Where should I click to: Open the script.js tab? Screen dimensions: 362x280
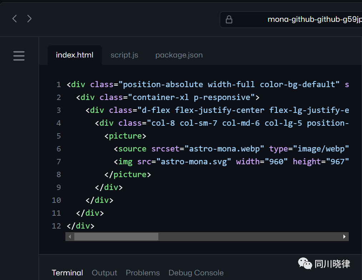[124, 55]
